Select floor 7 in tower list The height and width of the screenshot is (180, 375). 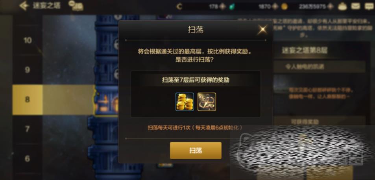coord(28,129)
